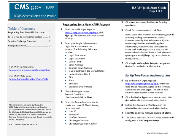Click the bold 'Complete Setup' text
Viewport: 178px width, 138px height.
tap(151, 120)
